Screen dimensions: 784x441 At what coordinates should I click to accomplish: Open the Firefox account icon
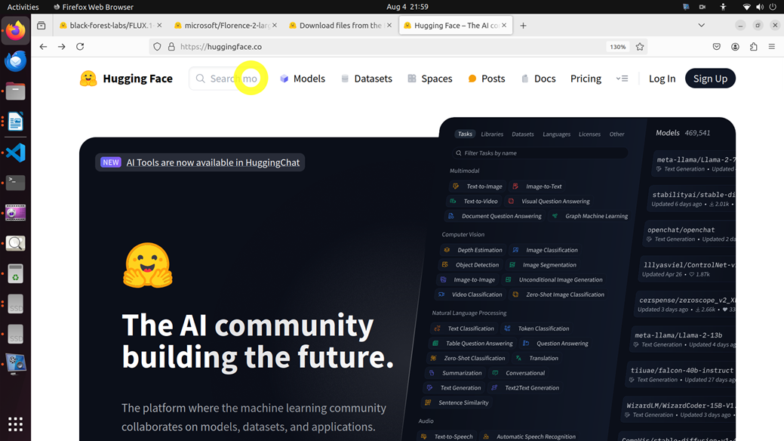[735, 47]
